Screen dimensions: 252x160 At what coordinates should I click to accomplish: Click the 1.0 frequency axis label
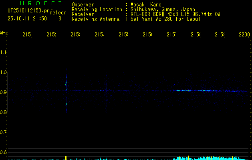pyautogui.click(x=3, y=72)
